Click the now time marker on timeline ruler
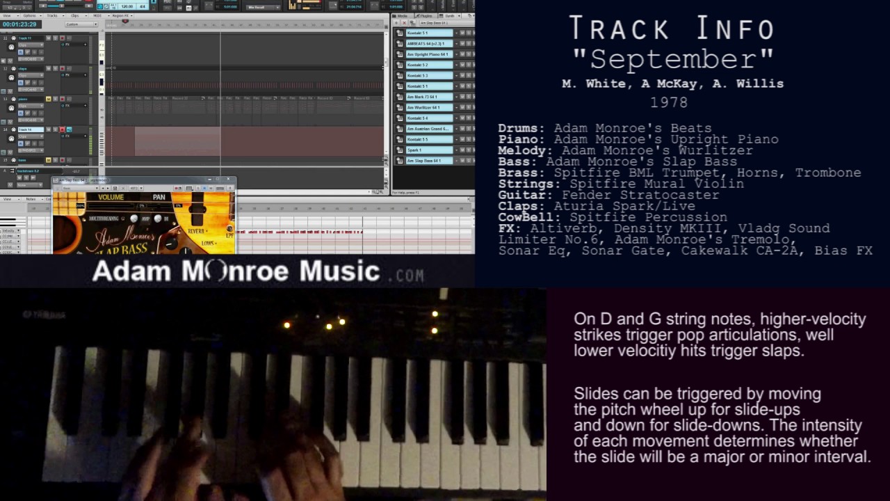The width and height of the screenshot is (890, 501). pos(125,21)
